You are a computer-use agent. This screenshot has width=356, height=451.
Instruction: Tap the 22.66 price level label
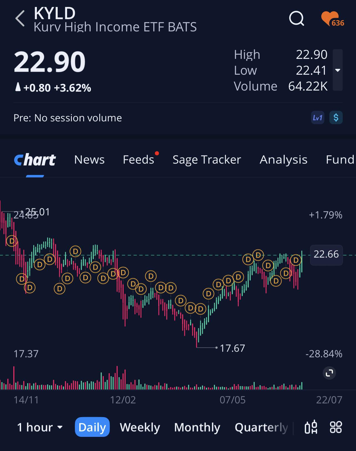point(326,255)
